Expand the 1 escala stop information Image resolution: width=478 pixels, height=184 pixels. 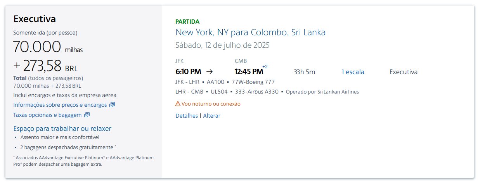click(353, 72)
